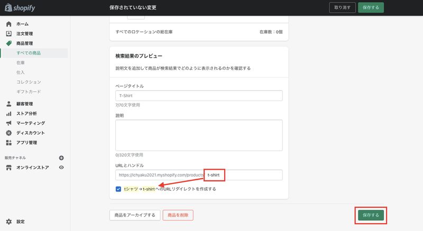Click the ディスカウント badge icon
The height and width of the screenshot is (231, 423).
(8, 133)
